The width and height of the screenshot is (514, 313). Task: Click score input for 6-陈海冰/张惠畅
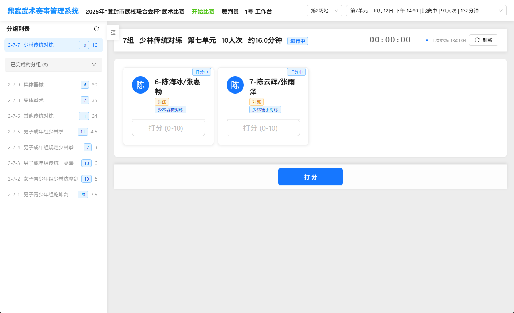[x=168, y=128]
